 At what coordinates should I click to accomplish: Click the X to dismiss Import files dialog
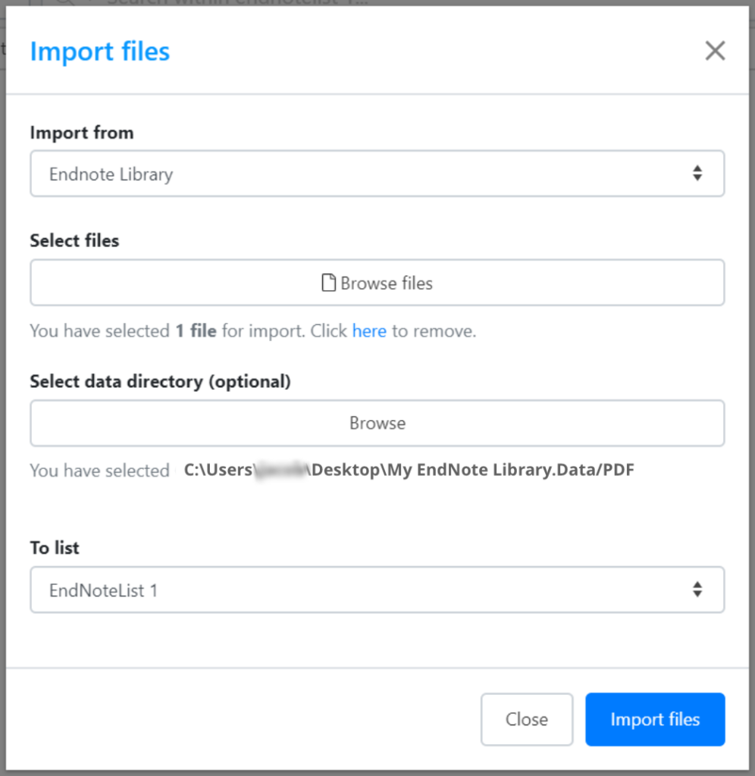point(715,51)
